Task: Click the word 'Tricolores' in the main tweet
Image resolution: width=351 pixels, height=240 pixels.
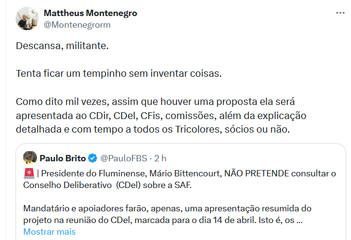Action: pyautogui.click(x=198, y=129)
